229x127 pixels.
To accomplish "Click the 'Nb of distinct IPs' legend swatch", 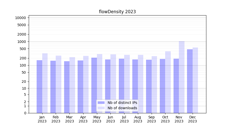I will [x=101, y=103].
